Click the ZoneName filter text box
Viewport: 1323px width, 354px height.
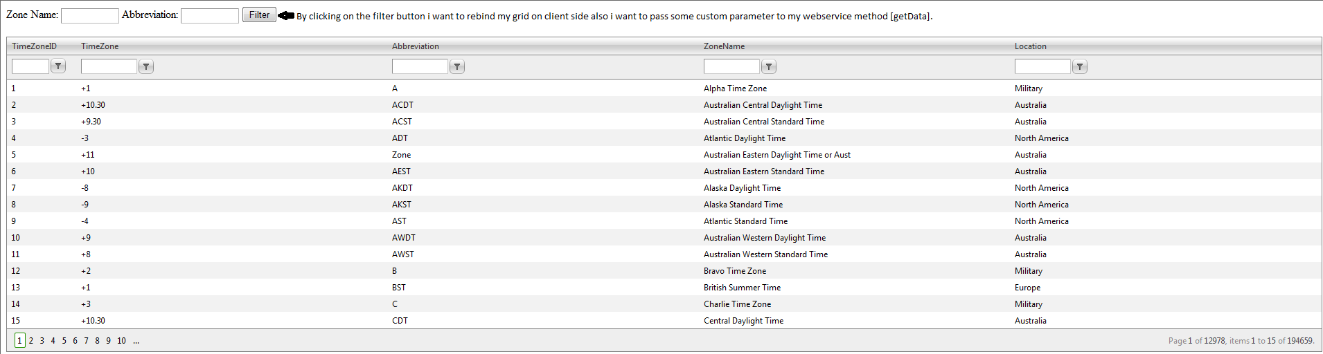pos(731,66)
